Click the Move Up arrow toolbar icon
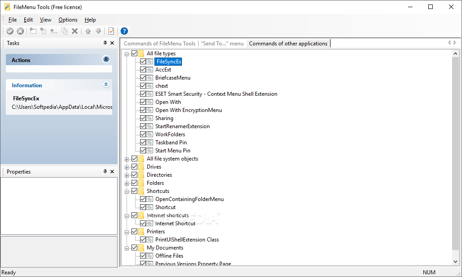462x277 pixels. (88, 31)
